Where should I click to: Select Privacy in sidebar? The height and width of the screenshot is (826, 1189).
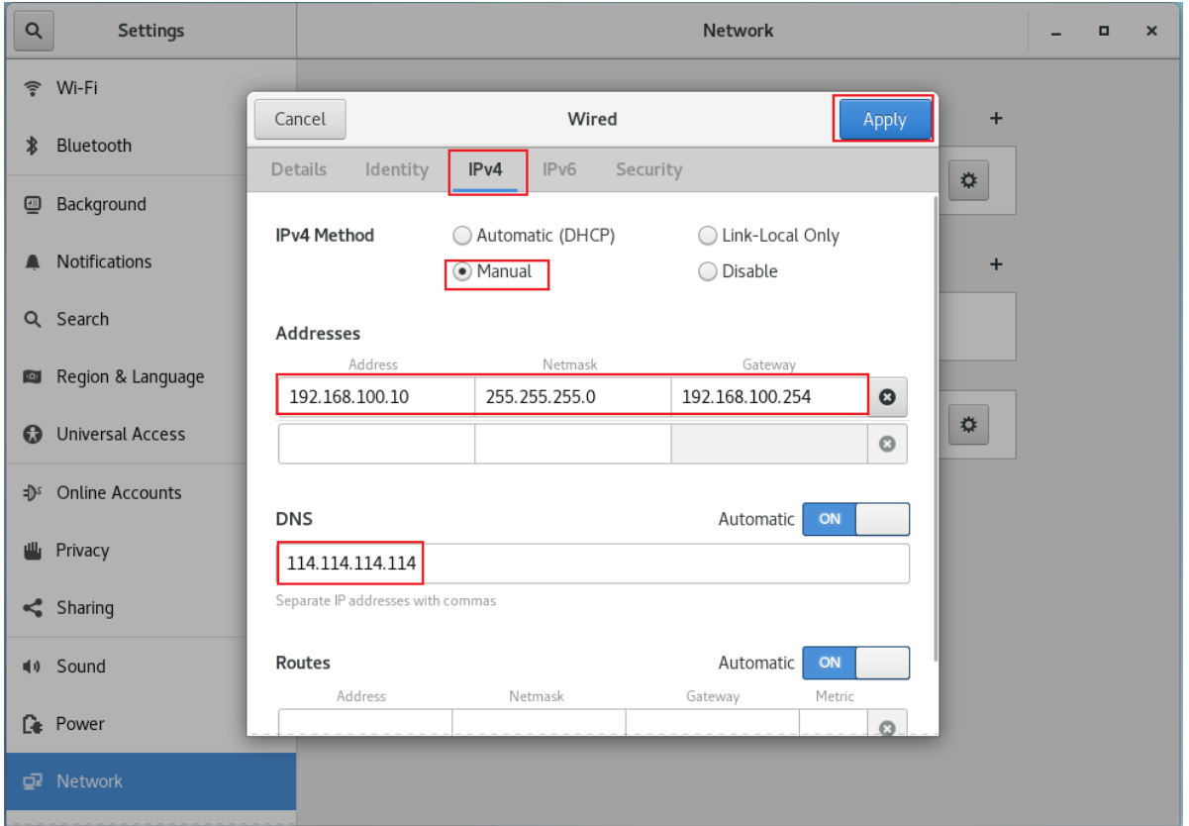[150, 550]
